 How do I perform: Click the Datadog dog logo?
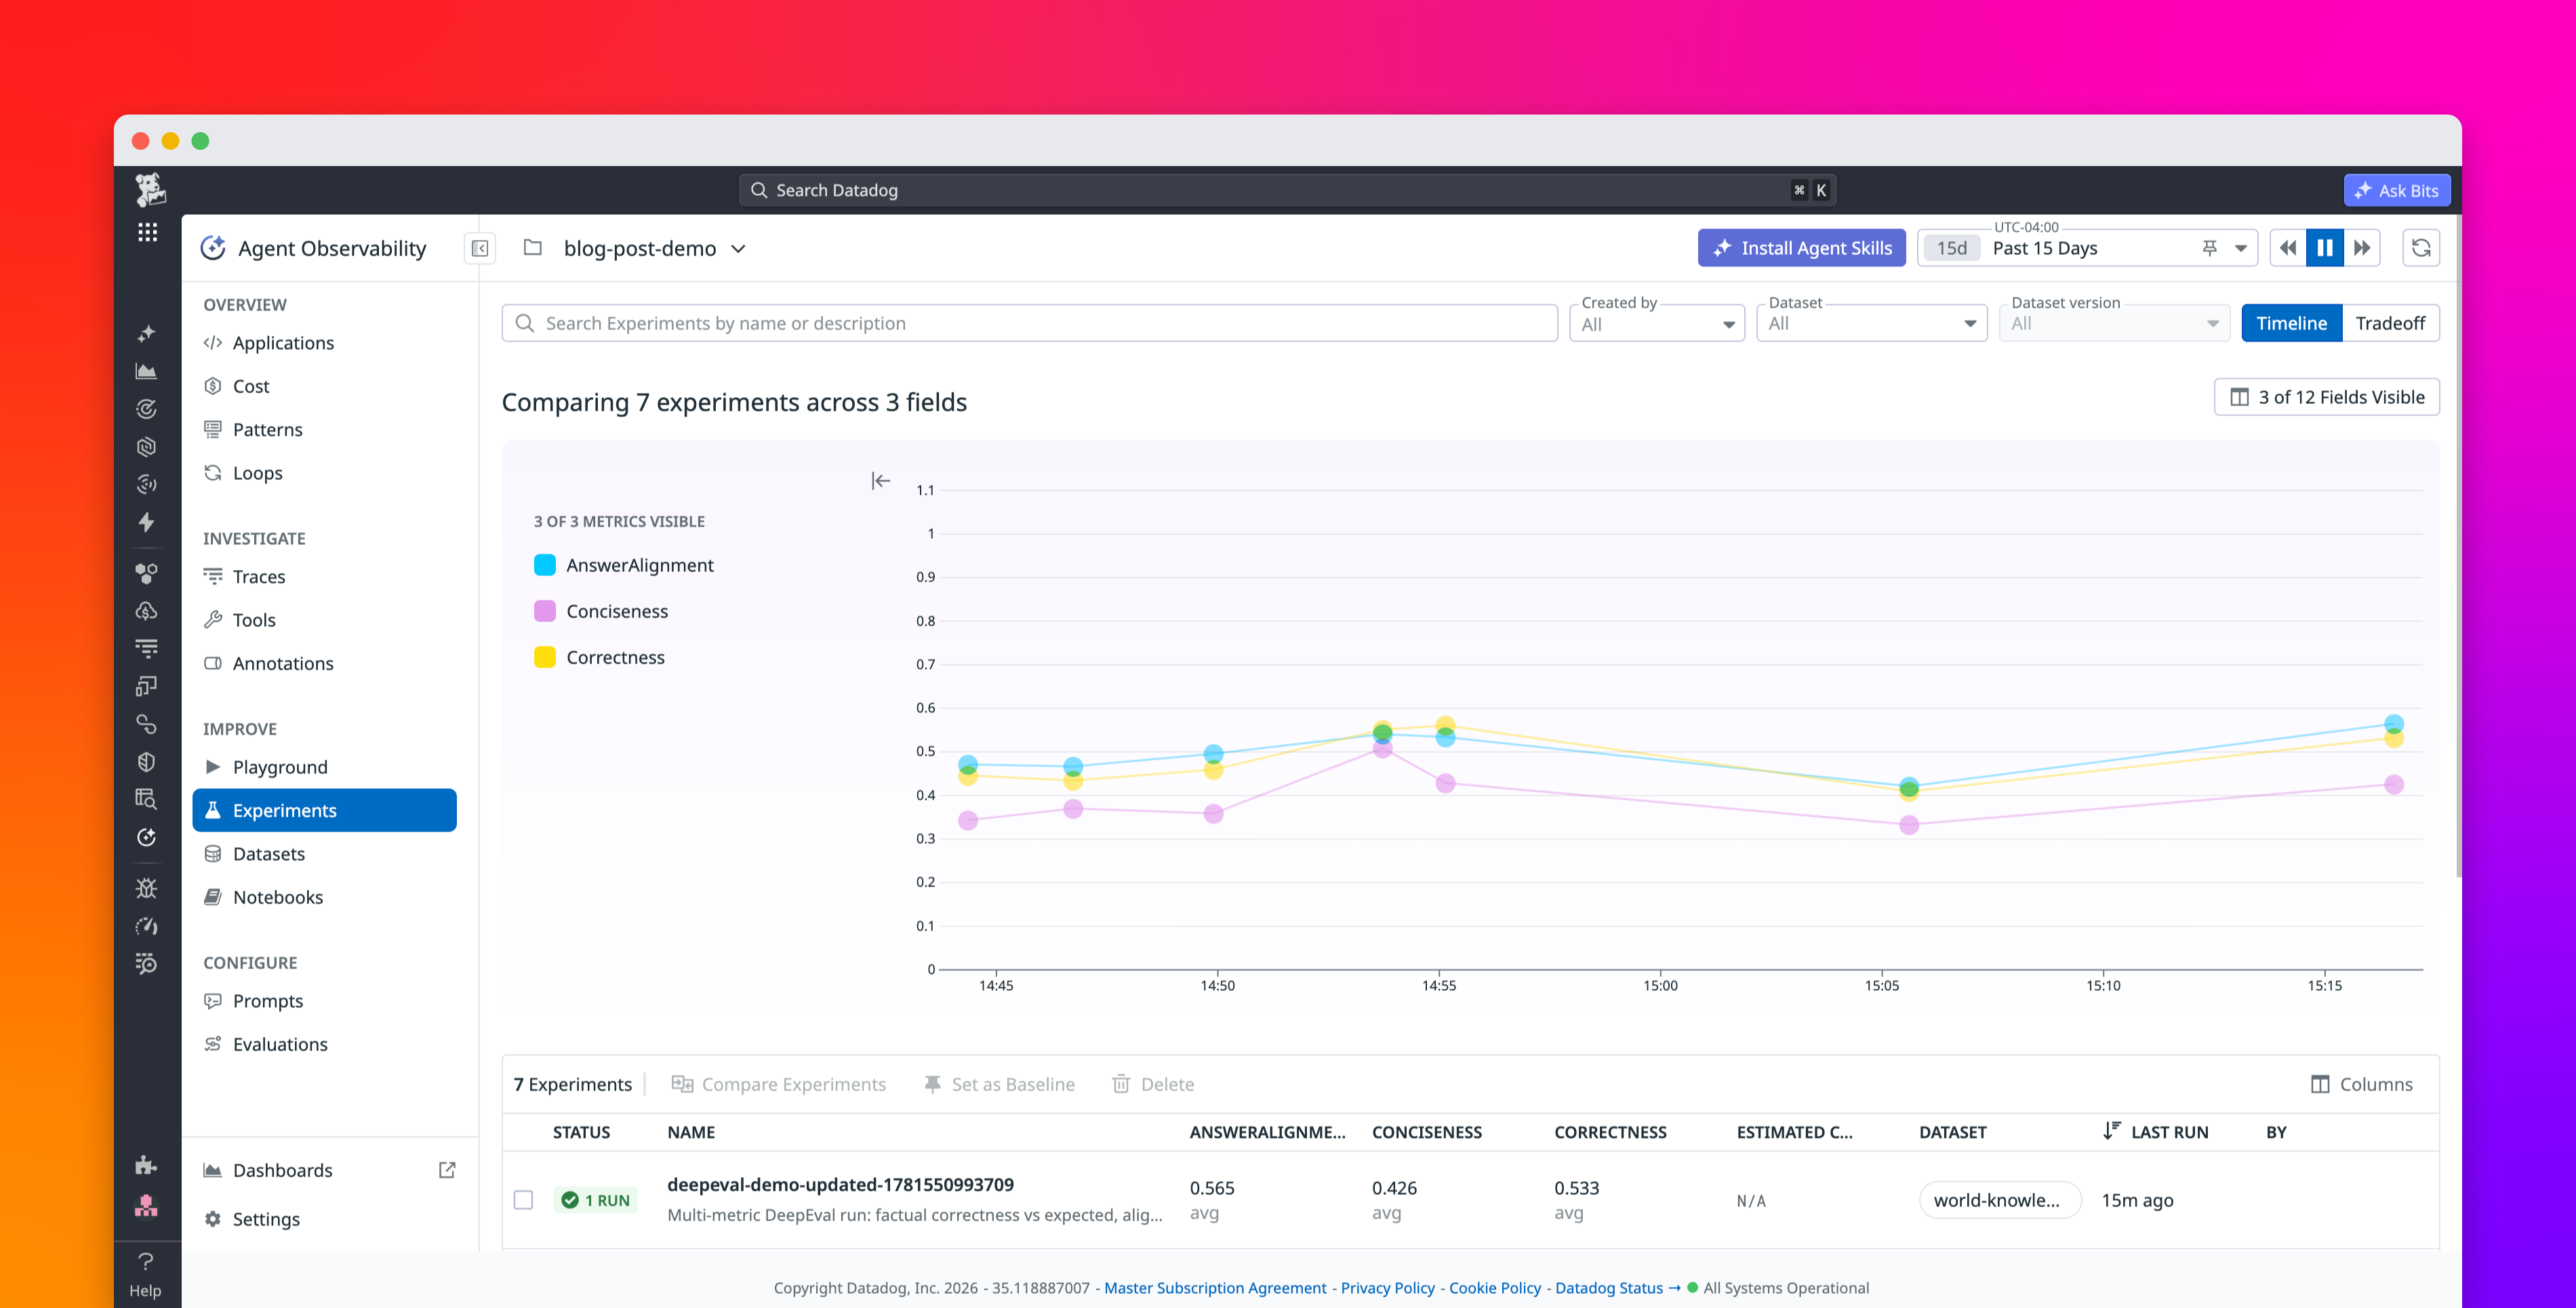point(150,189)
